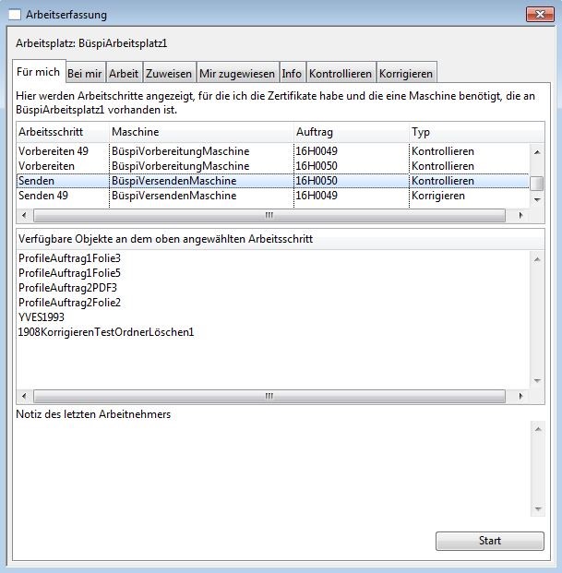
Task: Select the YVES1993 object entry
Action: (42, 317)
